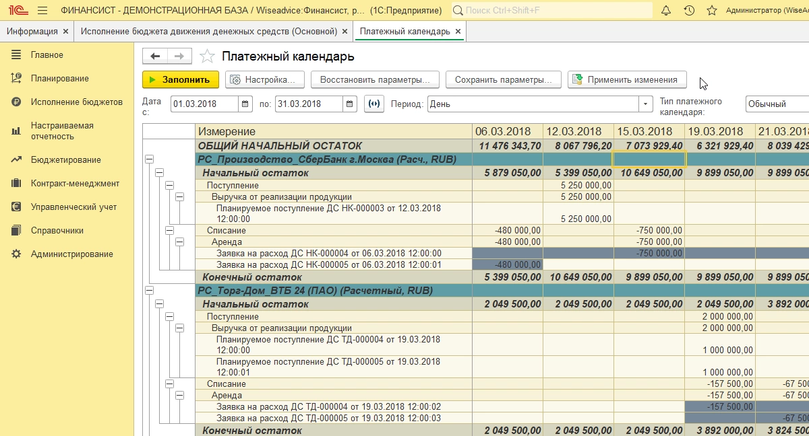Switch to the Информация tab
Viewport: 809px width, 436px height.
tap(32, 32)
